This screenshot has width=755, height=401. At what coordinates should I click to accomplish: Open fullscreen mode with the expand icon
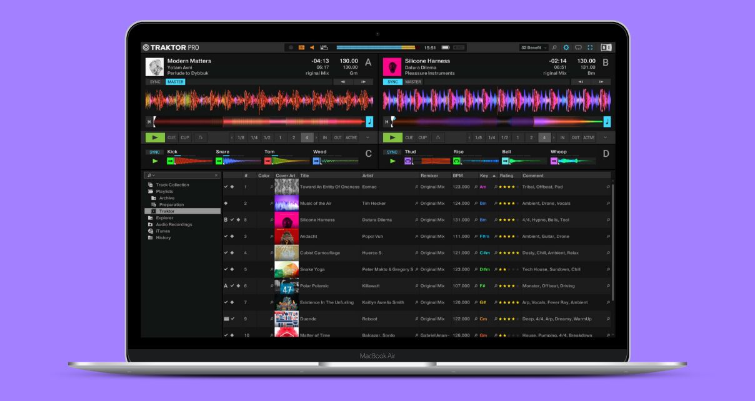591,46
